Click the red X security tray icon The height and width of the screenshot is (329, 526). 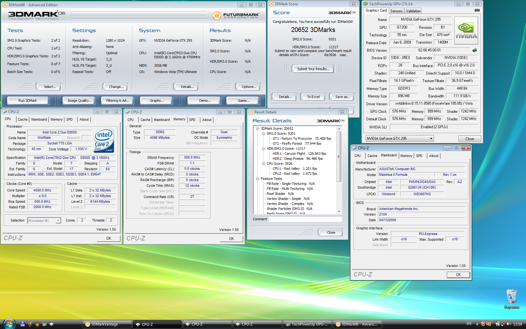(x=483, y=324)
